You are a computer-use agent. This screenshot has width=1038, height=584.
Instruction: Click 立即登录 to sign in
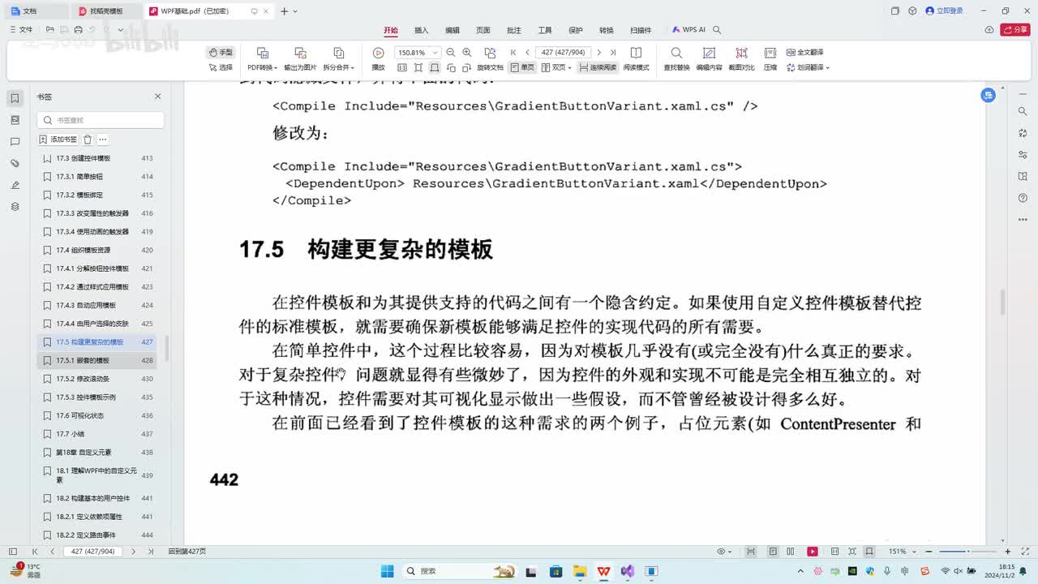[x=945, y=11]
